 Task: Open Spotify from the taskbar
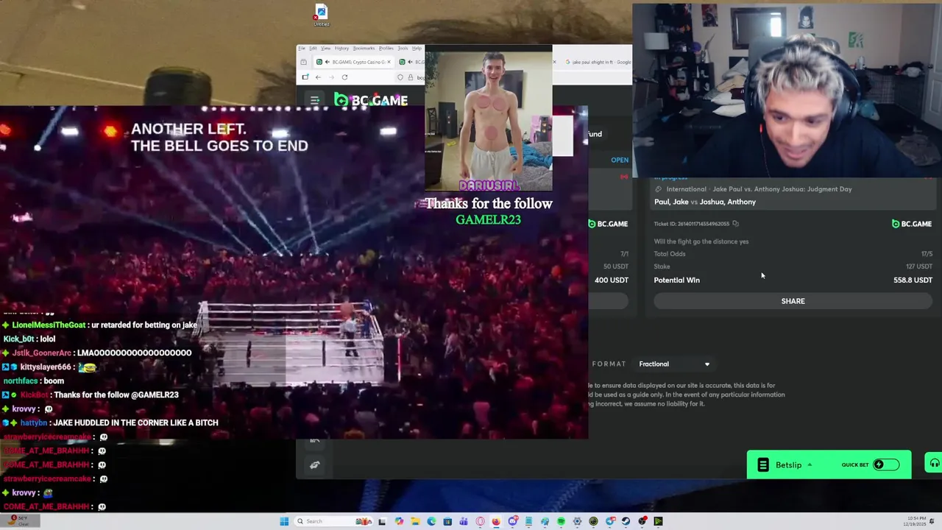561,521
